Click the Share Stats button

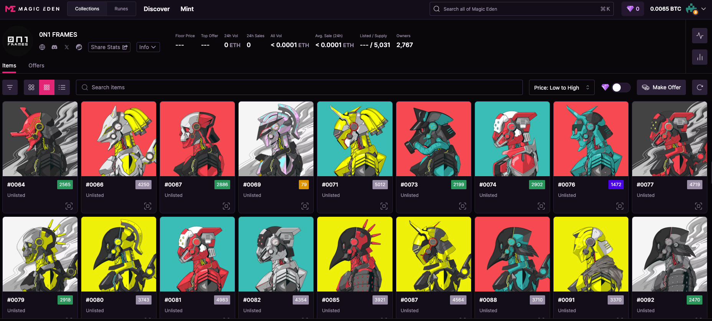point(109,47)
